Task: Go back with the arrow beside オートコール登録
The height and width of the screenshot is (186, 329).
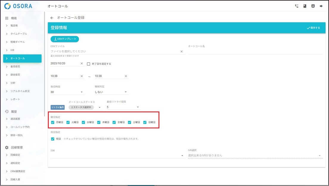Action: click(x=52, y=18)
